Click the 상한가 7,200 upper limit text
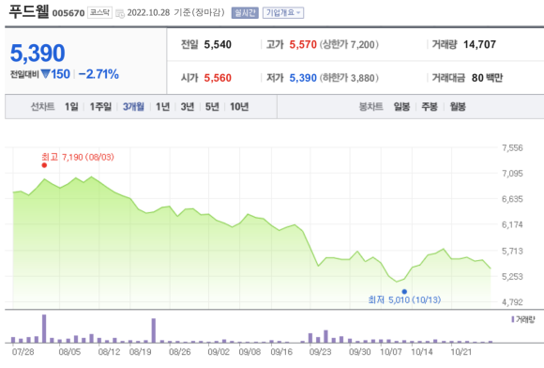The width and height of the screenshot is (544, 368). point(349,44)
